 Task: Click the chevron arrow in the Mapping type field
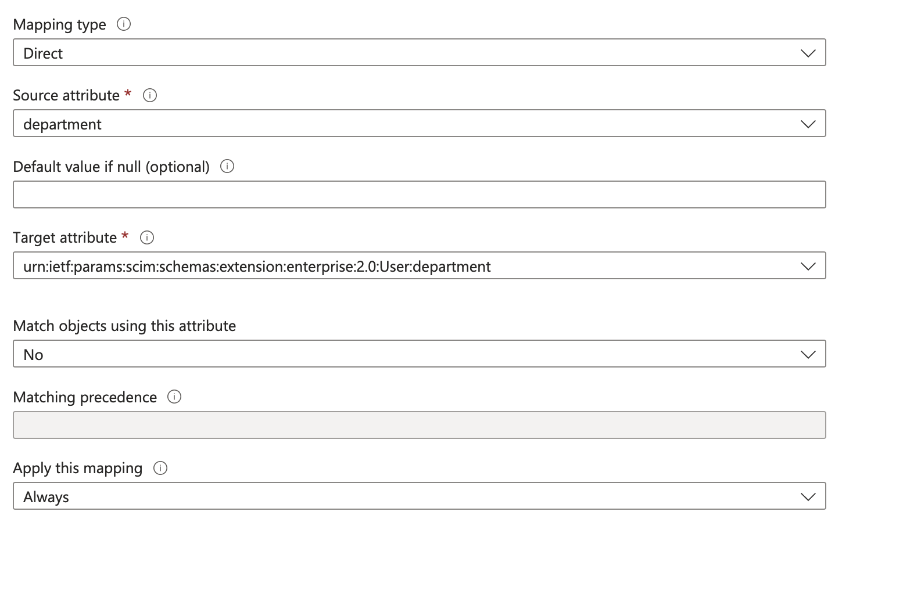click(x=808, y=53)
